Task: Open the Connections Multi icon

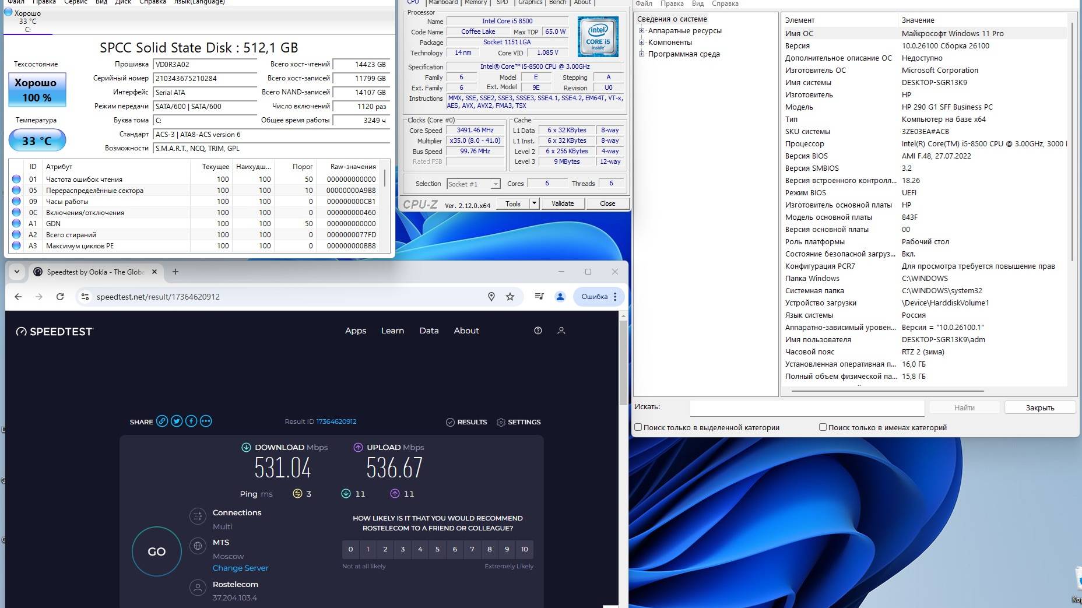Action: click(198, 516)
